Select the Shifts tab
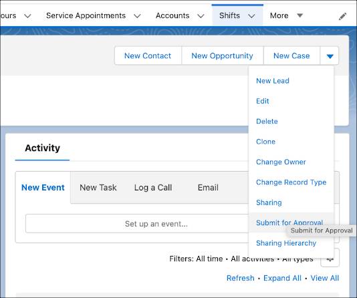This screenshot has height=298, width=357. (x=229, y=15)
